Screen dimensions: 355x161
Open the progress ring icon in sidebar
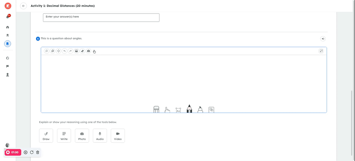(7, 58)
